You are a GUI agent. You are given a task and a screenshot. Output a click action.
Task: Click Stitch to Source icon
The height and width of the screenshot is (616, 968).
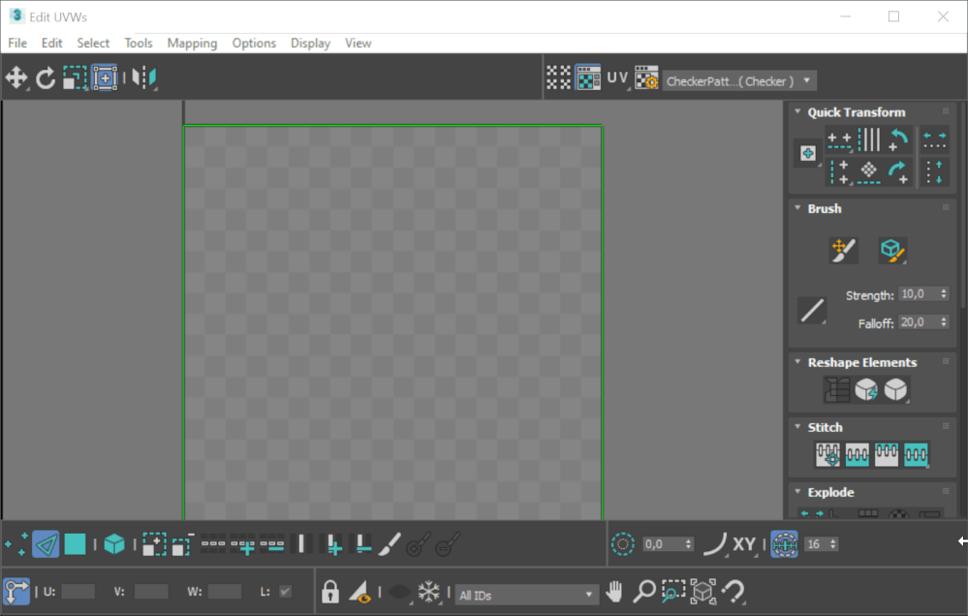(x=887, y=455)
